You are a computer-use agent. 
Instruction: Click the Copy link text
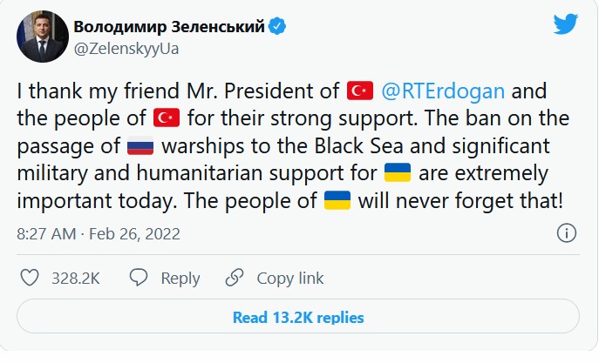(x=290, y=279)
